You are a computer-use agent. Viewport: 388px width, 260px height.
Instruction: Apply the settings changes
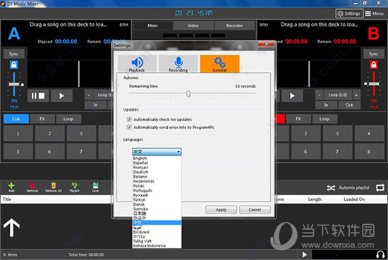(x=222, y=209)
